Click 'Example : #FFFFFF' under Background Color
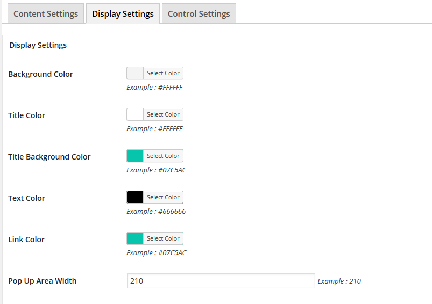Viewport: 432px width, 304px height. click(x=154, y=87)
